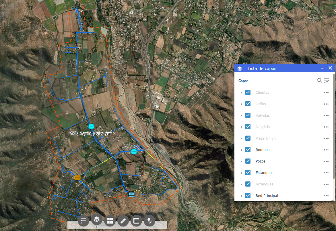Click the blue pump symbol on map
The image size is (336, 231).
[131, 194]
